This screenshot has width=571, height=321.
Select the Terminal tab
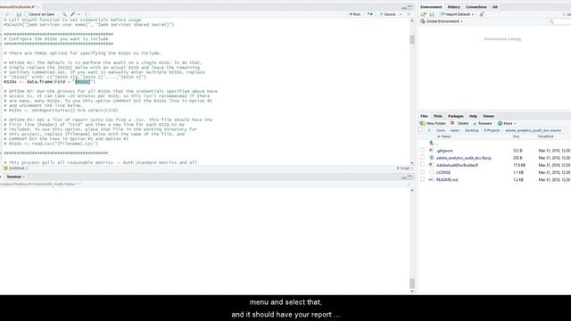coord(14,177)
